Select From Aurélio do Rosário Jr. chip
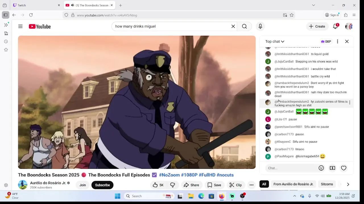 [x=293, y=184]
